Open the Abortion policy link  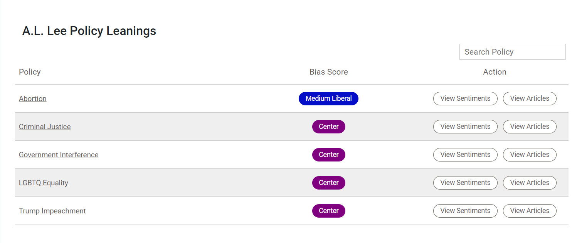coord(32,98)
